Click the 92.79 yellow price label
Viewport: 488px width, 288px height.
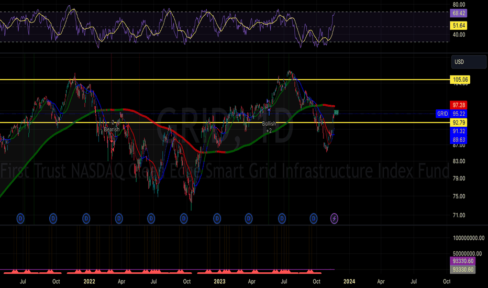coord(459,123)
